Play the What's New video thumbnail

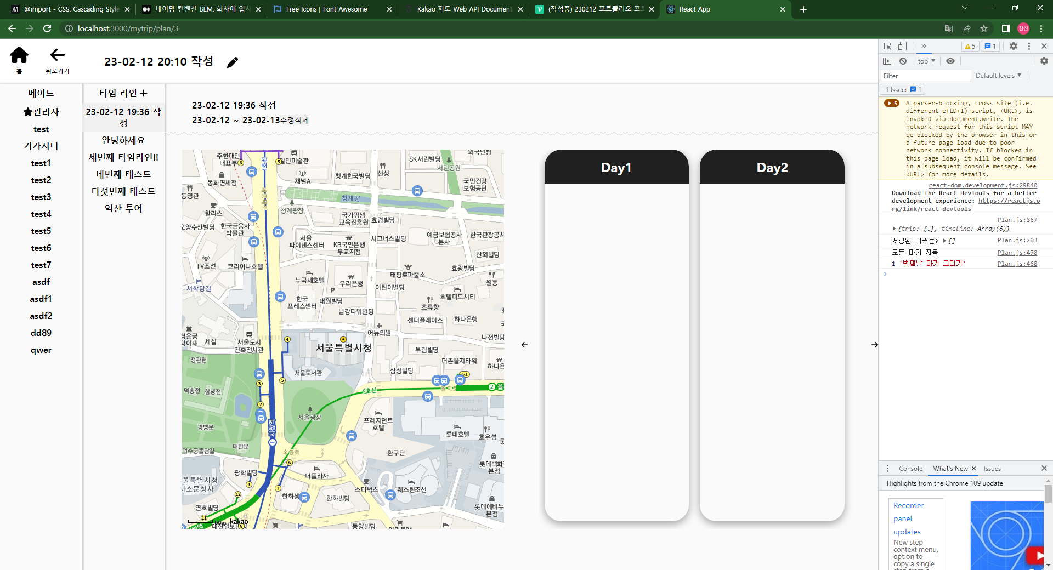1035,555
